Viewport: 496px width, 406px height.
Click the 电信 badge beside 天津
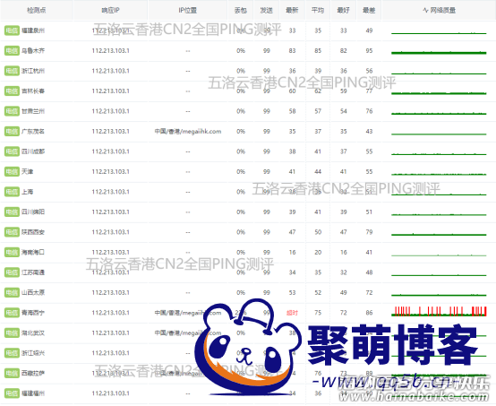(x=12, y=172)
